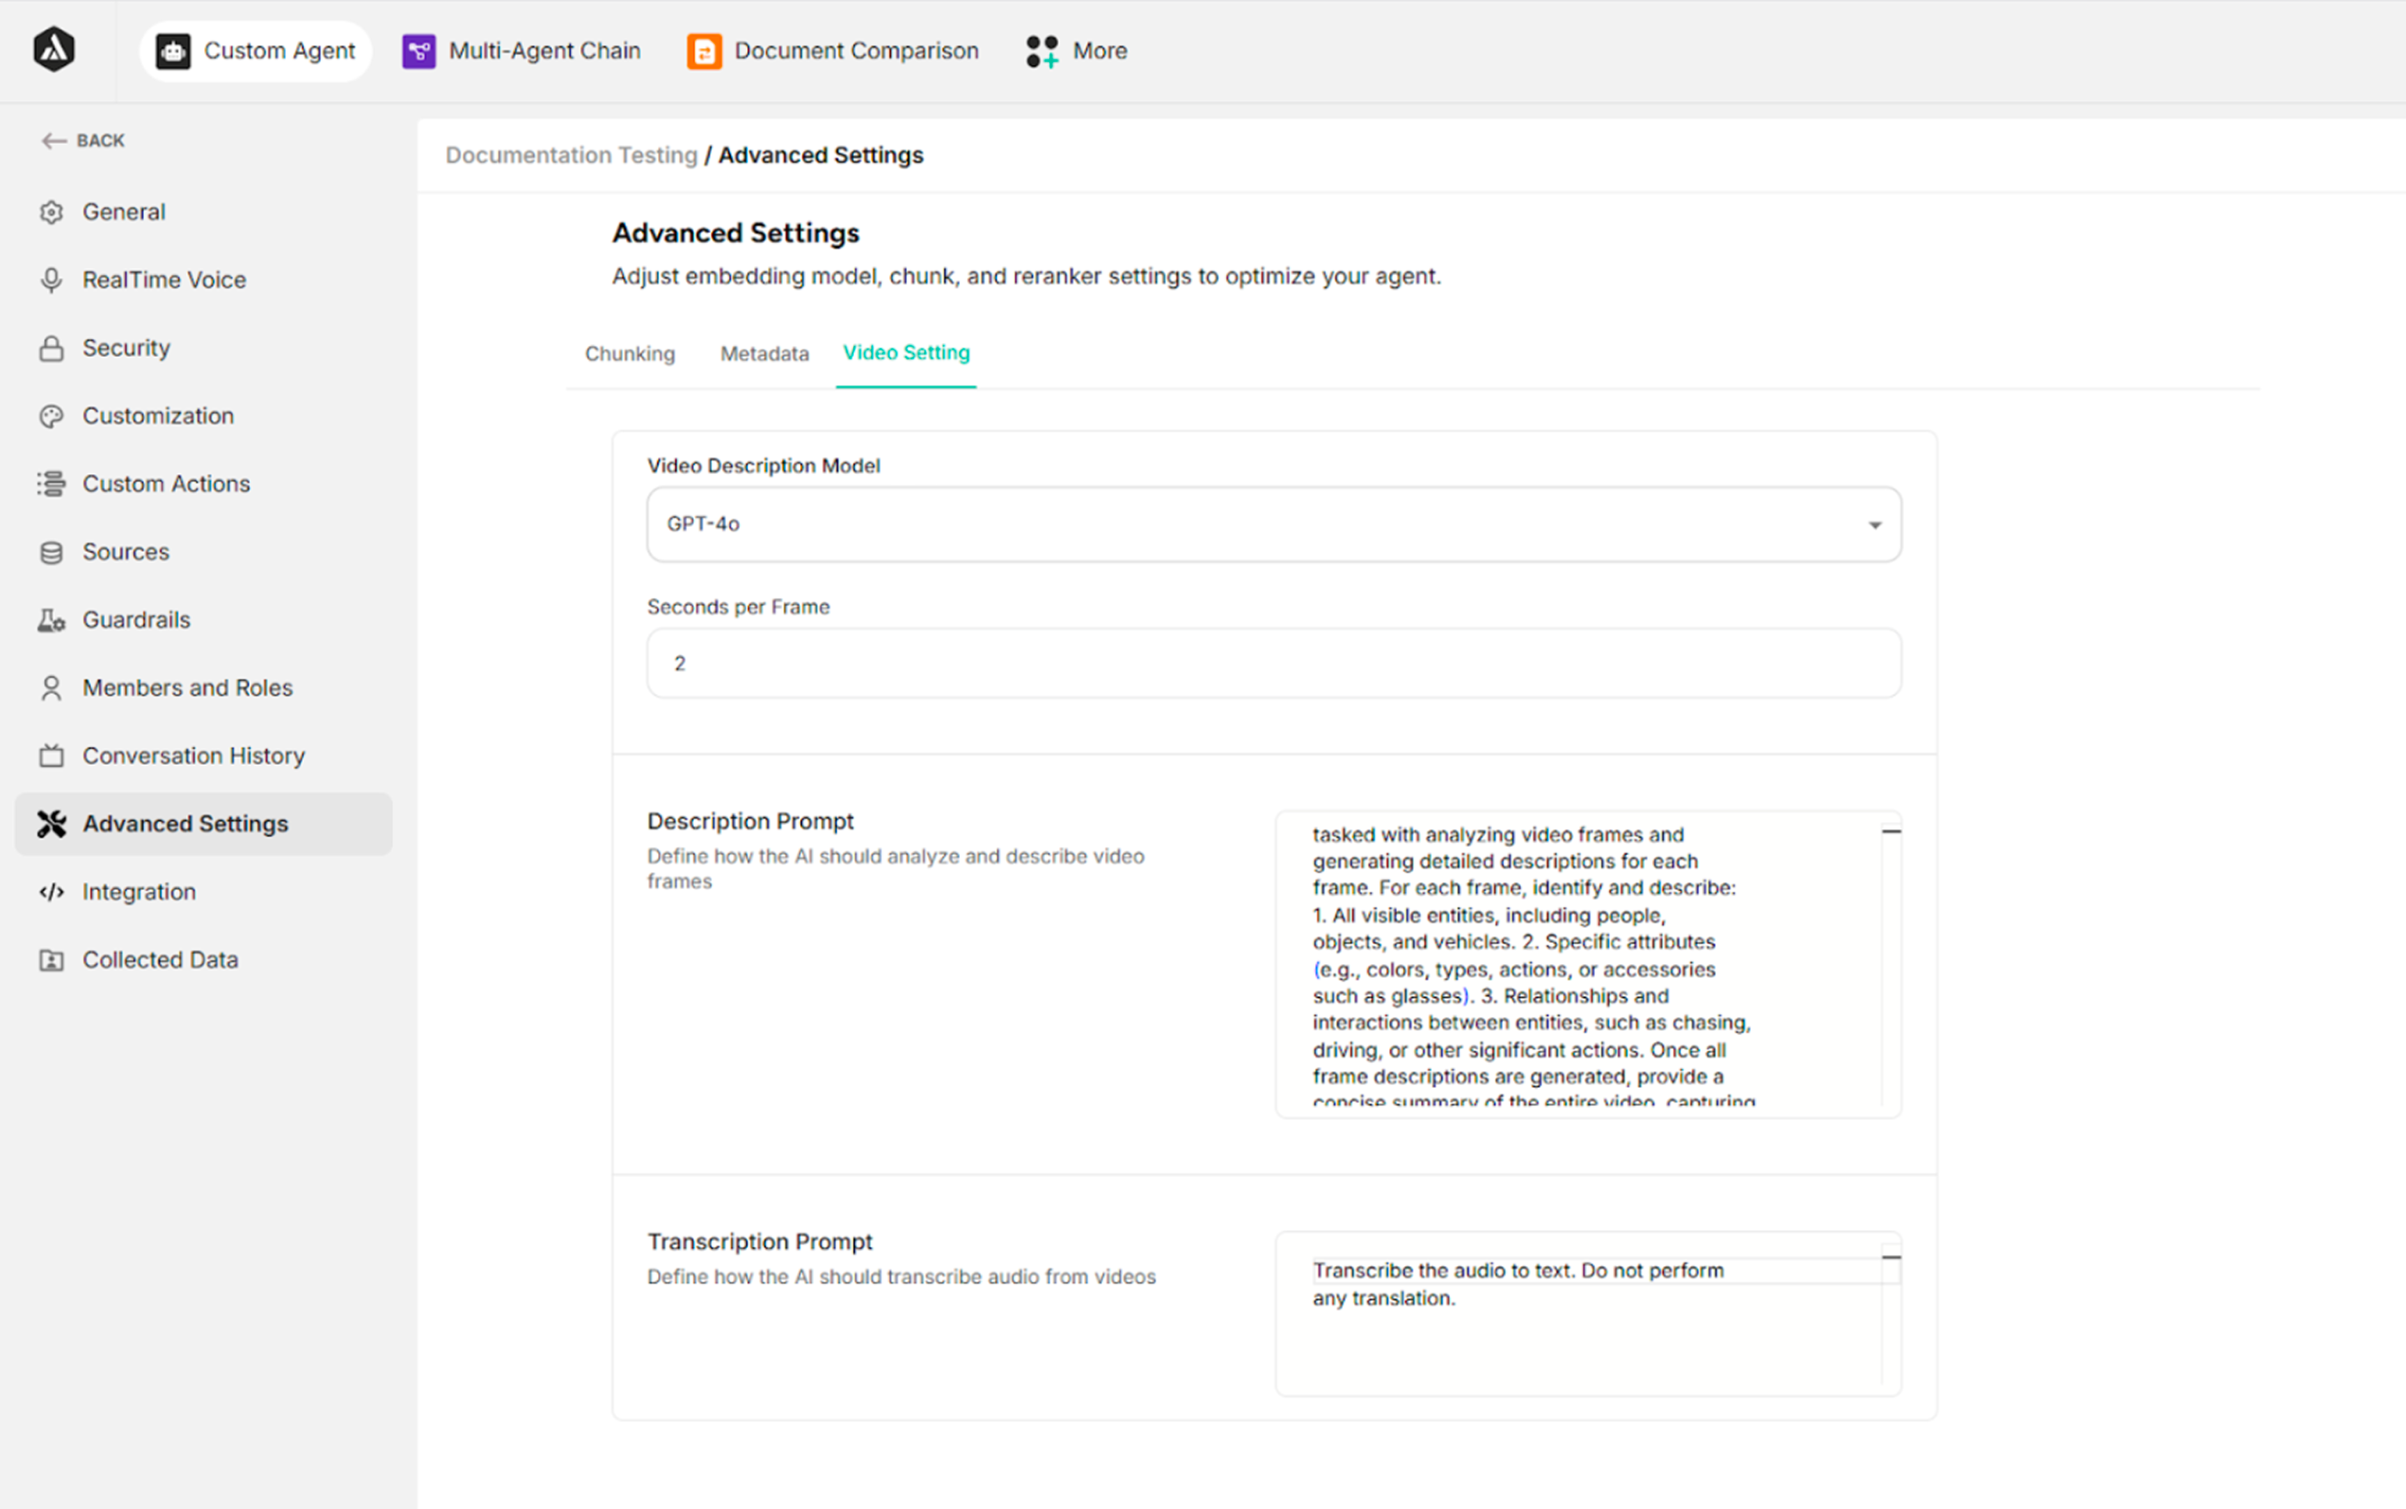2406x1509 pixels.
Task: Click the Seconds per Frame input field
Action: pos(1273,664)
